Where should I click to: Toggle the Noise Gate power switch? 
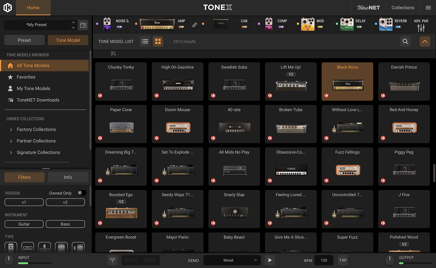coord(119,27)
